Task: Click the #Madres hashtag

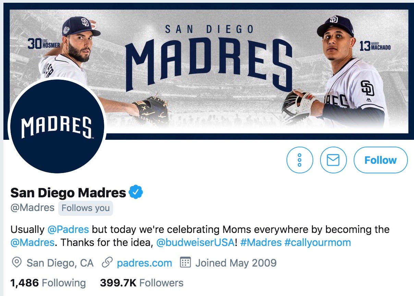Action: pyautogui.click(x=261, y=243)
